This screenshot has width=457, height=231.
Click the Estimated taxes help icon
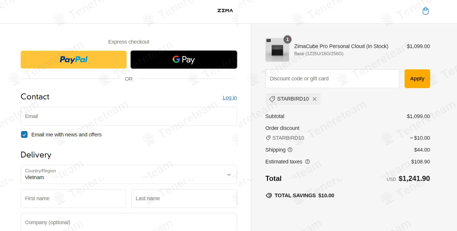[307, 162]
